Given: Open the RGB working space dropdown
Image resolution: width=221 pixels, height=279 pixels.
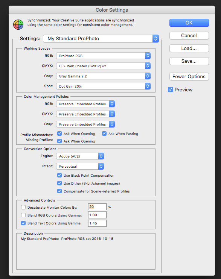Looking at the screenshot, I should 104,56.
